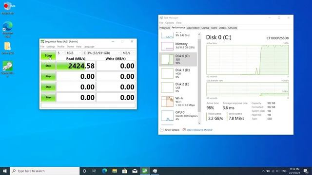Open the Recycle Bin desktop icon

8,8
